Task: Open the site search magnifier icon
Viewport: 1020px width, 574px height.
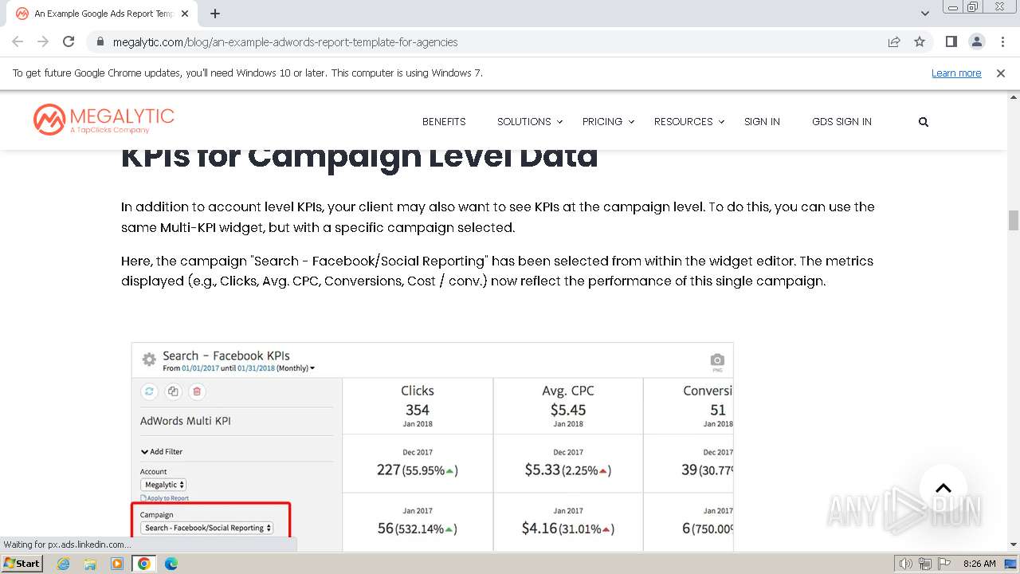Action: [924, 122]
